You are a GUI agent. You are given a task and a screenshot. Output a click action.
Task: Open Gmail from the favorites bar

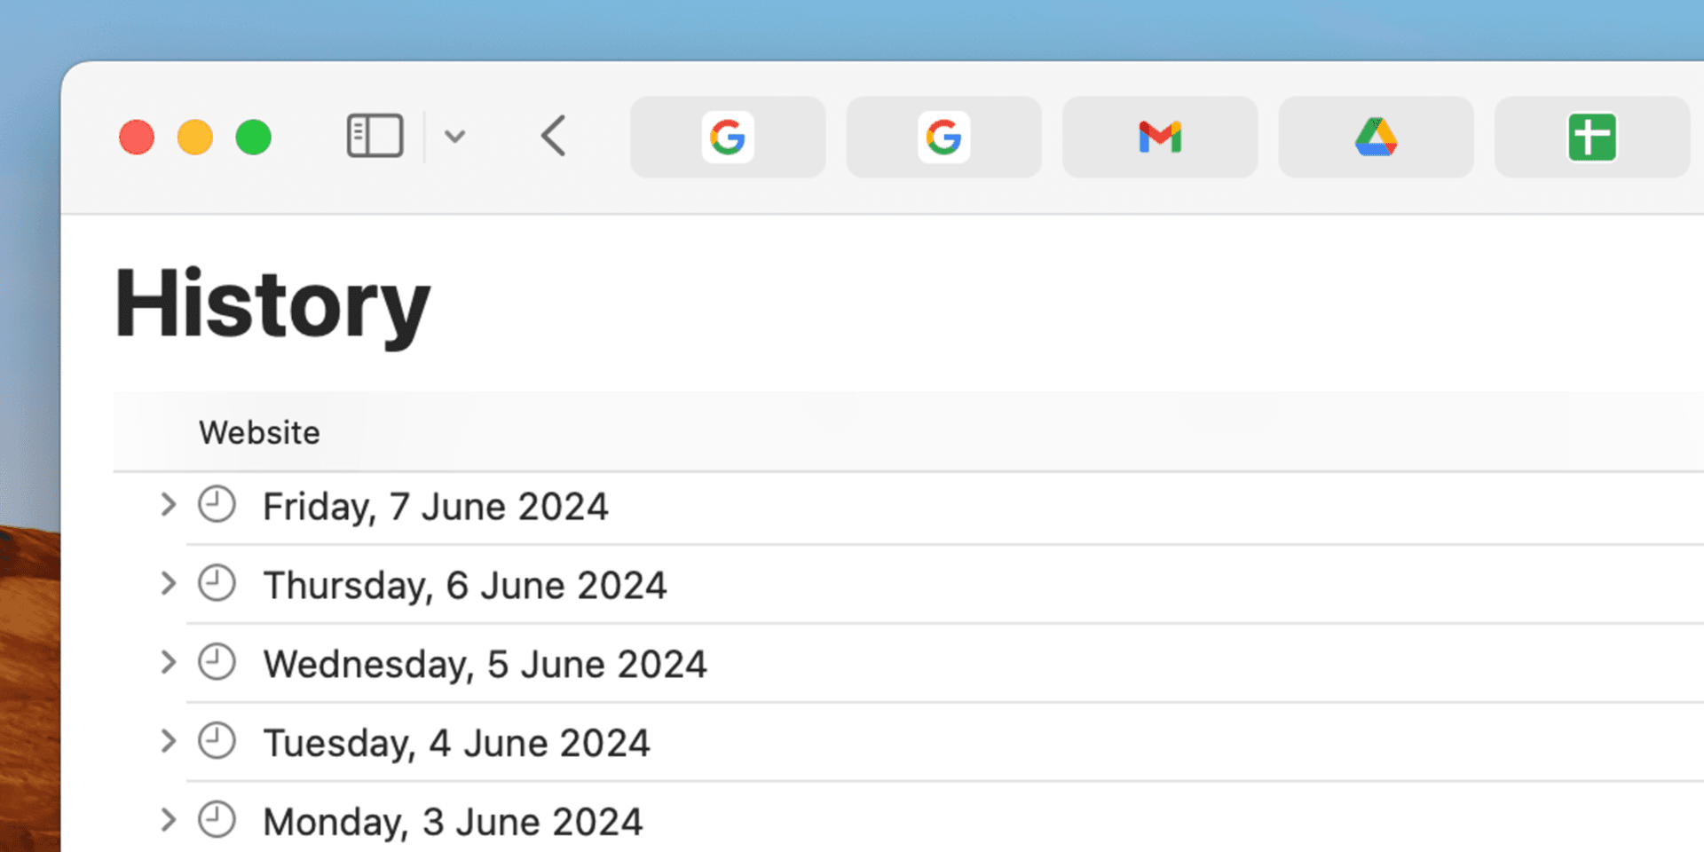point(1159,137)
